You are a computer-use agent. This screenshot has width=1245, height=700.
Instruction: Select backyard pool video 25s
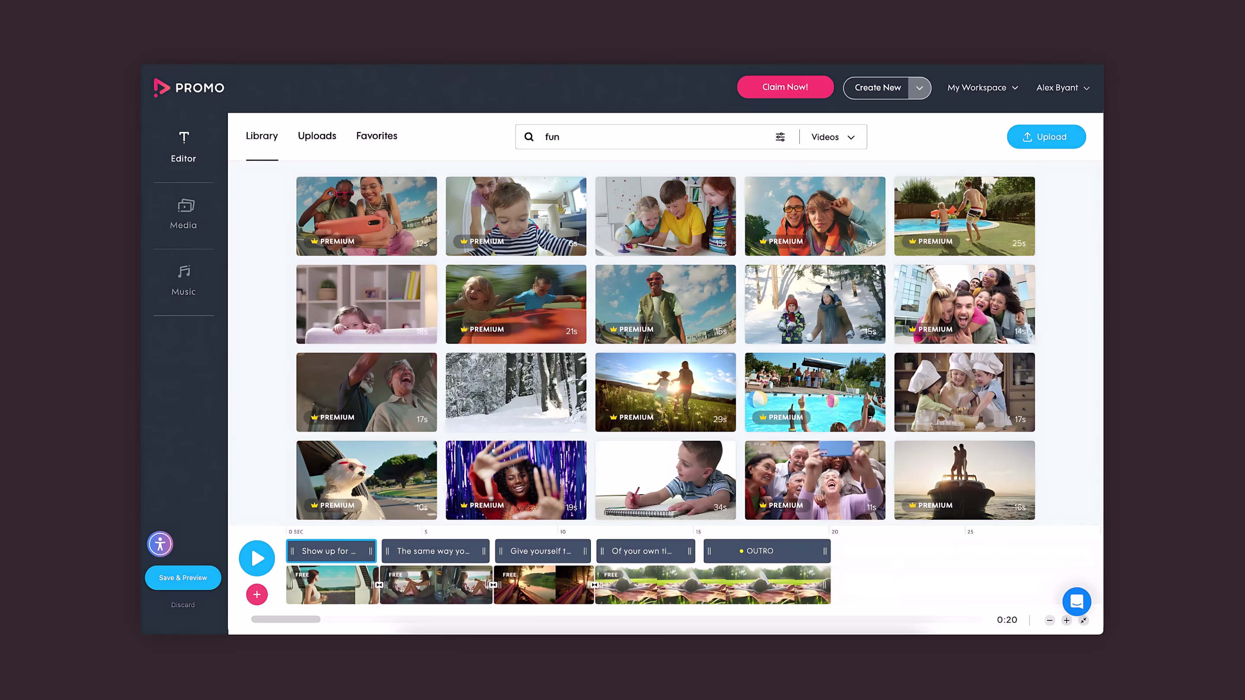pyautogui.click(x=964, y=216)
